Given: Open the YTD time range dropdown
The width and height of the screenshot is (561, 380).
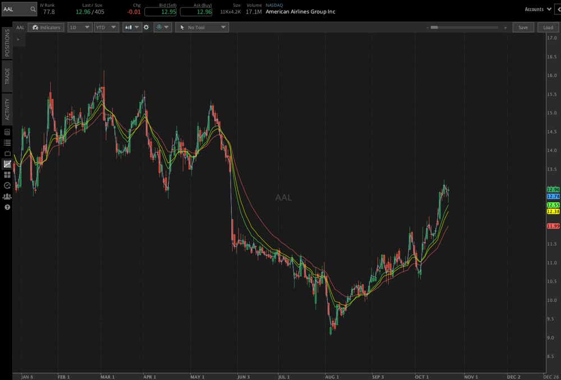Looking at the screenshot, I should click(x=106, y=28).
